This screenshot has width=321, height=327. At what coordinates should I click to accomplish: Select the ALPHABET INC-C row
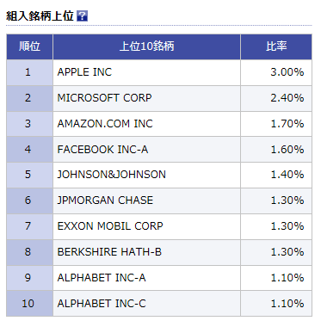[x=159, y=304]
